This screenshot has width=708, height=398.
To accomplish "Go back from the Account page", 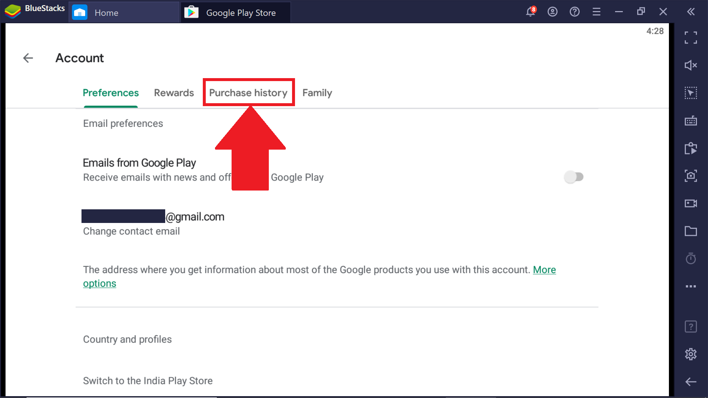I will click(x=28, y=58).
